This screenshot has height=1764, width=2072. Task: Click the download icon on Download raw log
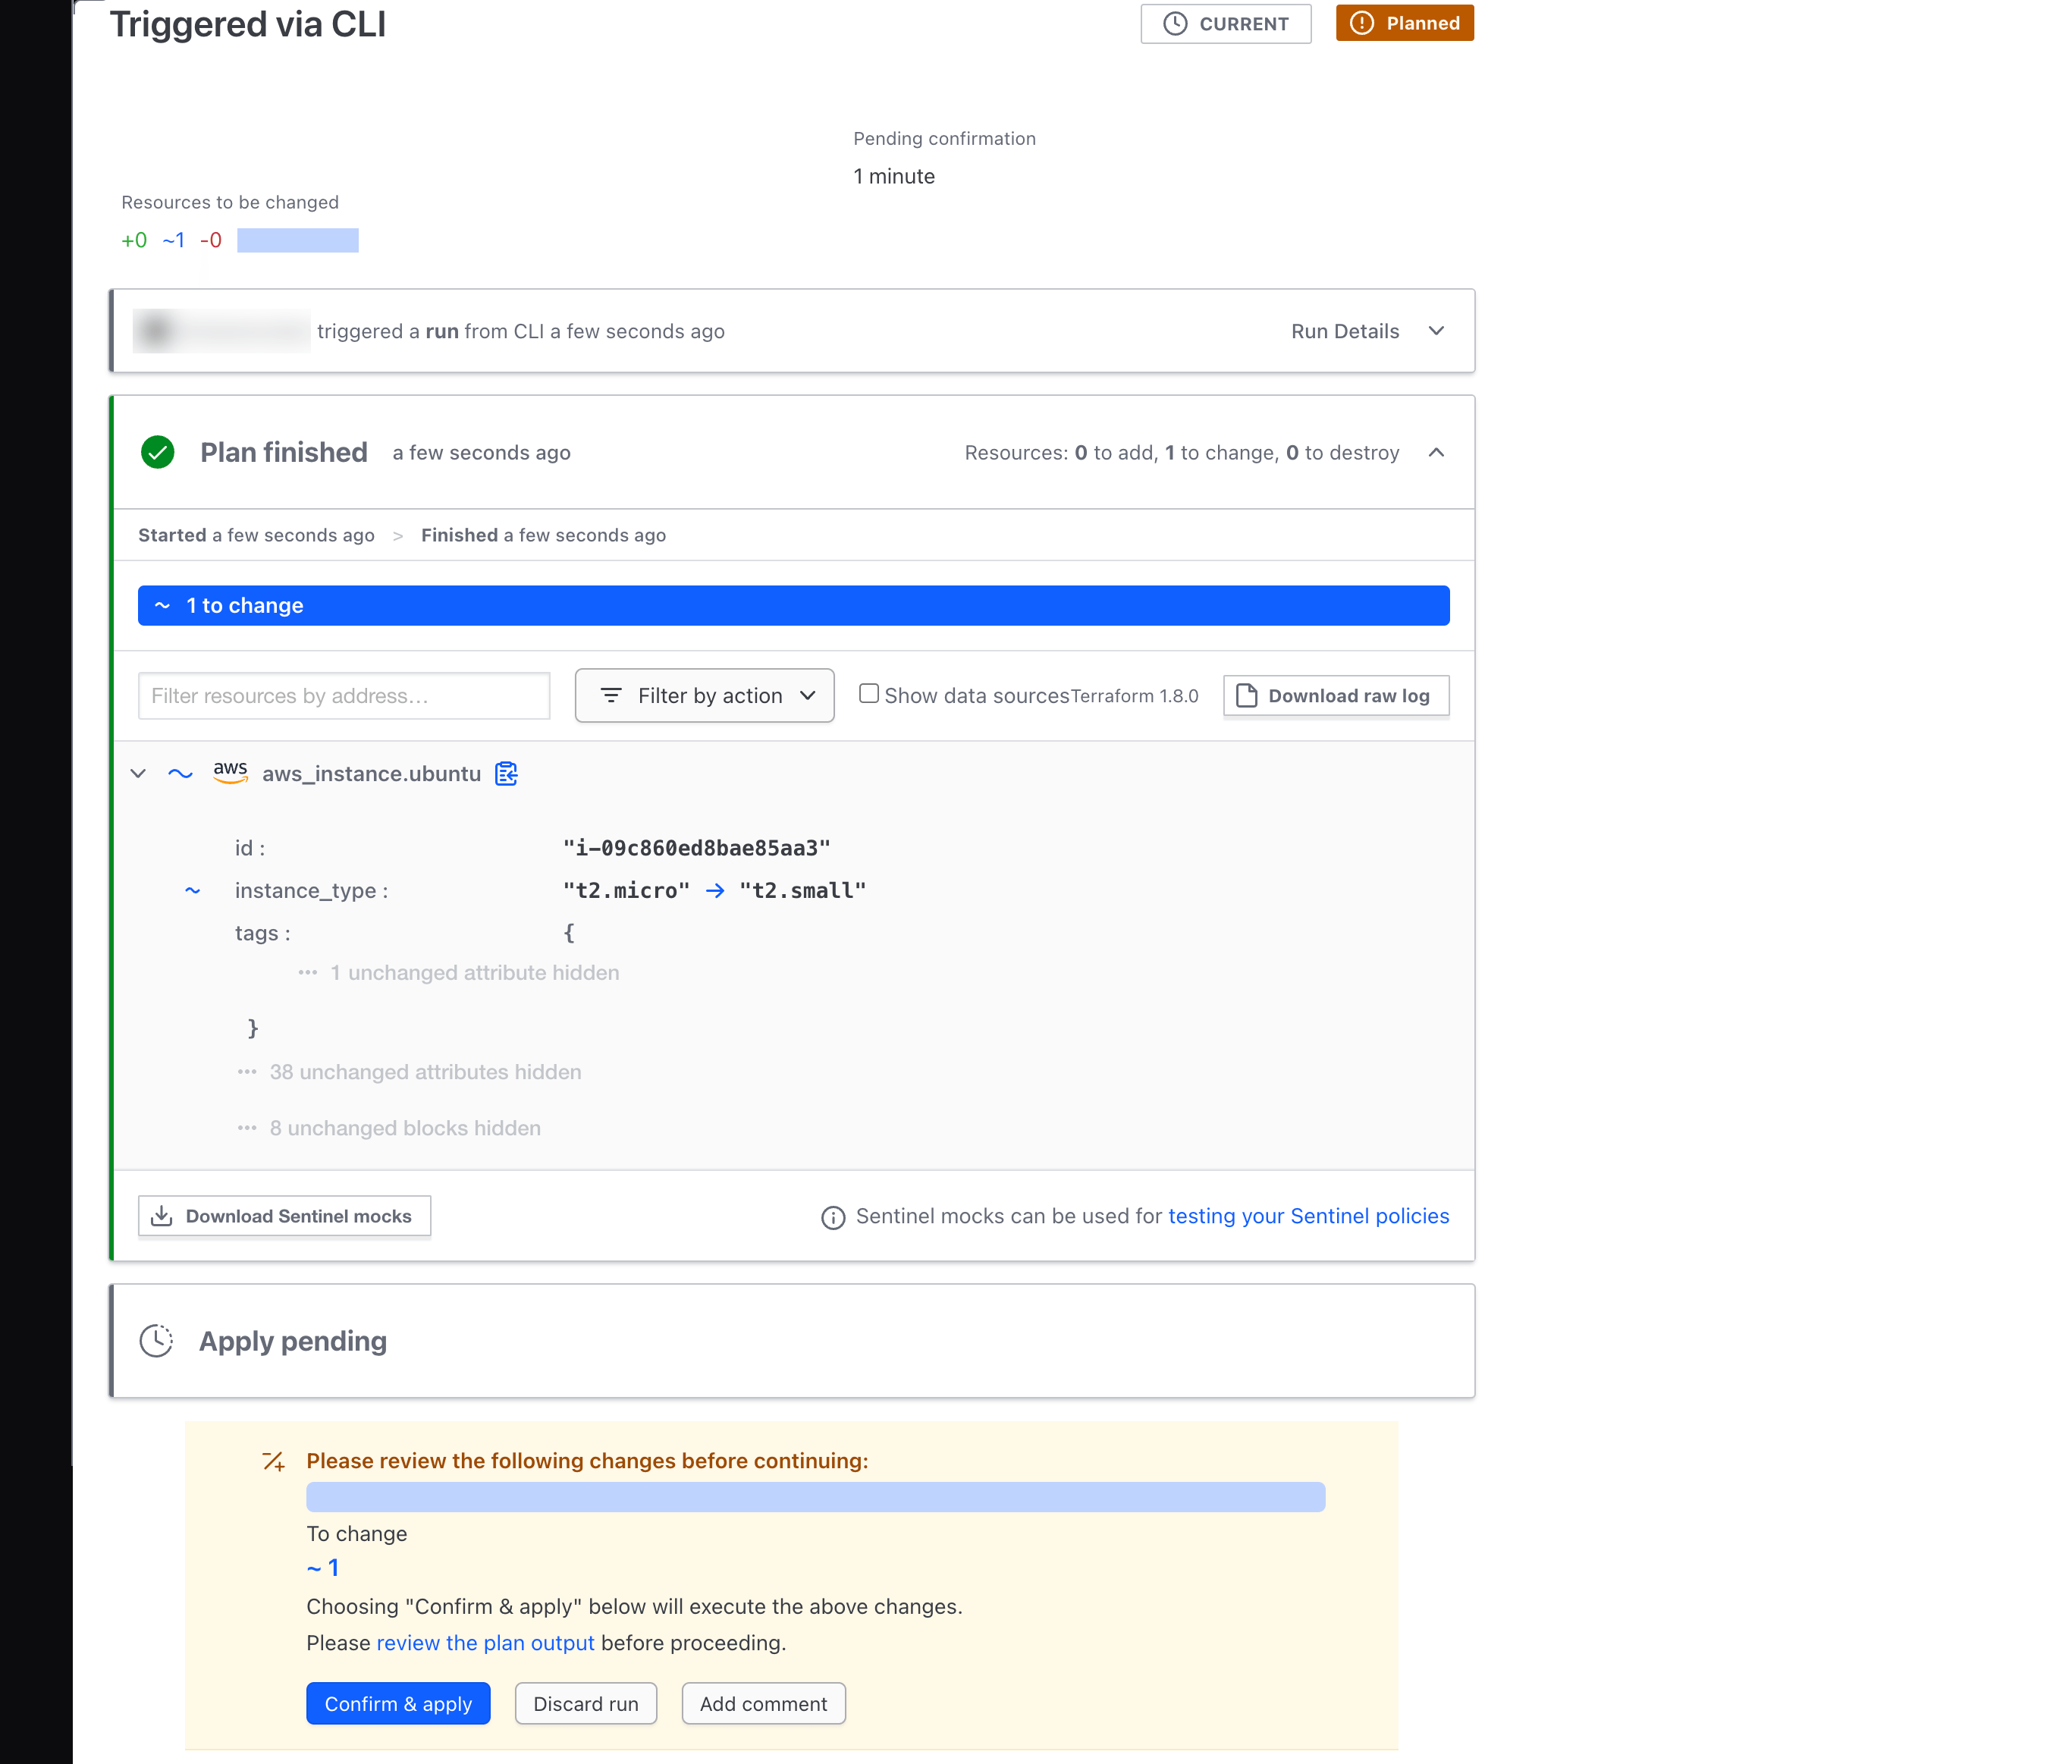pos(1245,695)
